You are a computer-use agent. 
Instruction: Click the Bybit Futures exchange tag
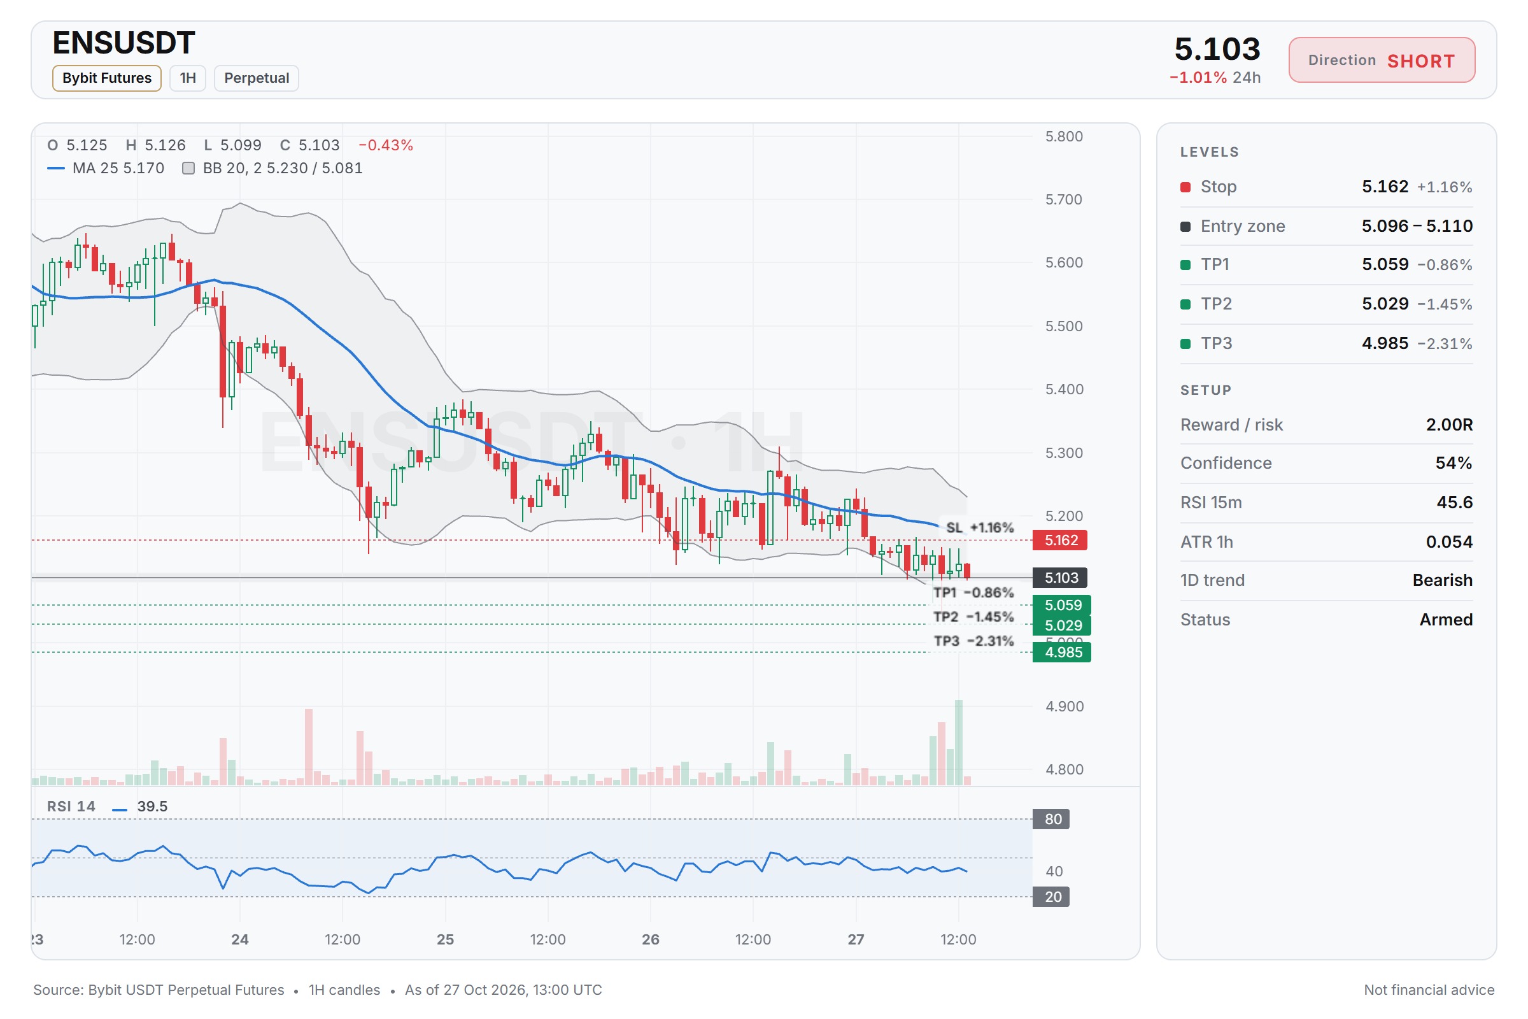(x=106, y=78)
